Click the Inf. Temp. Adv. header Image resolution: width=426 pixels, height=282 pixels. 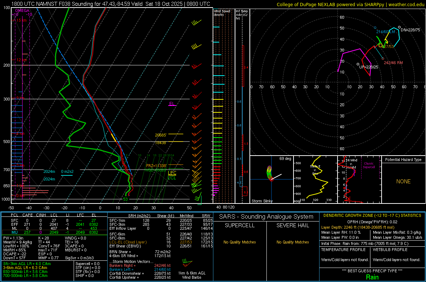click(x=242, y=15)
